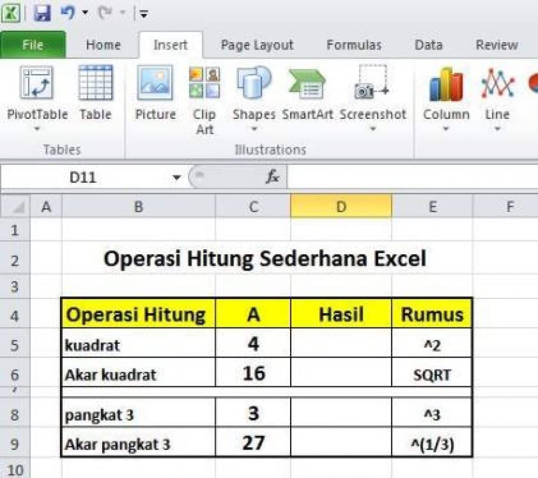Switch to the Home tab
The image size is (538, 478).
point(104,45)
